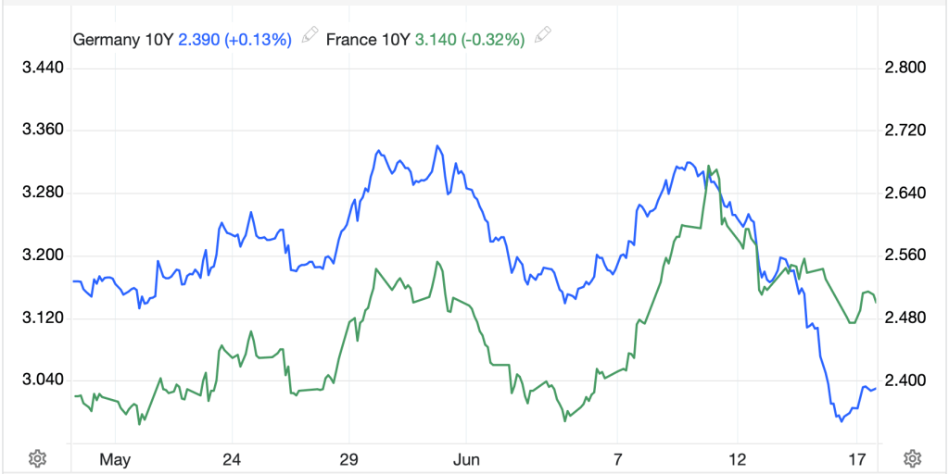Screen dimensions: 949x474
Task: Select the 29 date label
Action: [x=348, y=458]
